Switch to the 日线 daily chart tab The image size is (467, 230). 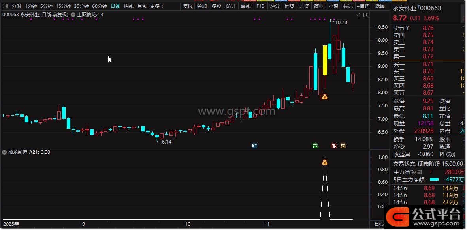coord(115,6)
